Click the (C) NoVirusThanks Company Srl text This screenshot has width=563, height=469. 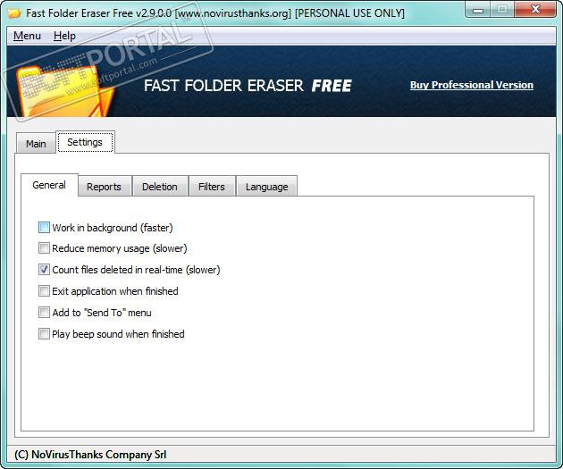(90, 455)
